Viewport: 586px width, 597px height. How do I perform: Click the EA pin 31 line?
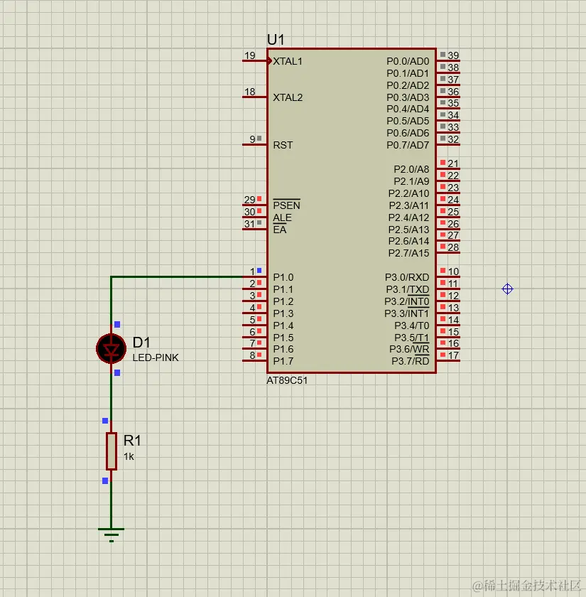[x=255, y=229]
